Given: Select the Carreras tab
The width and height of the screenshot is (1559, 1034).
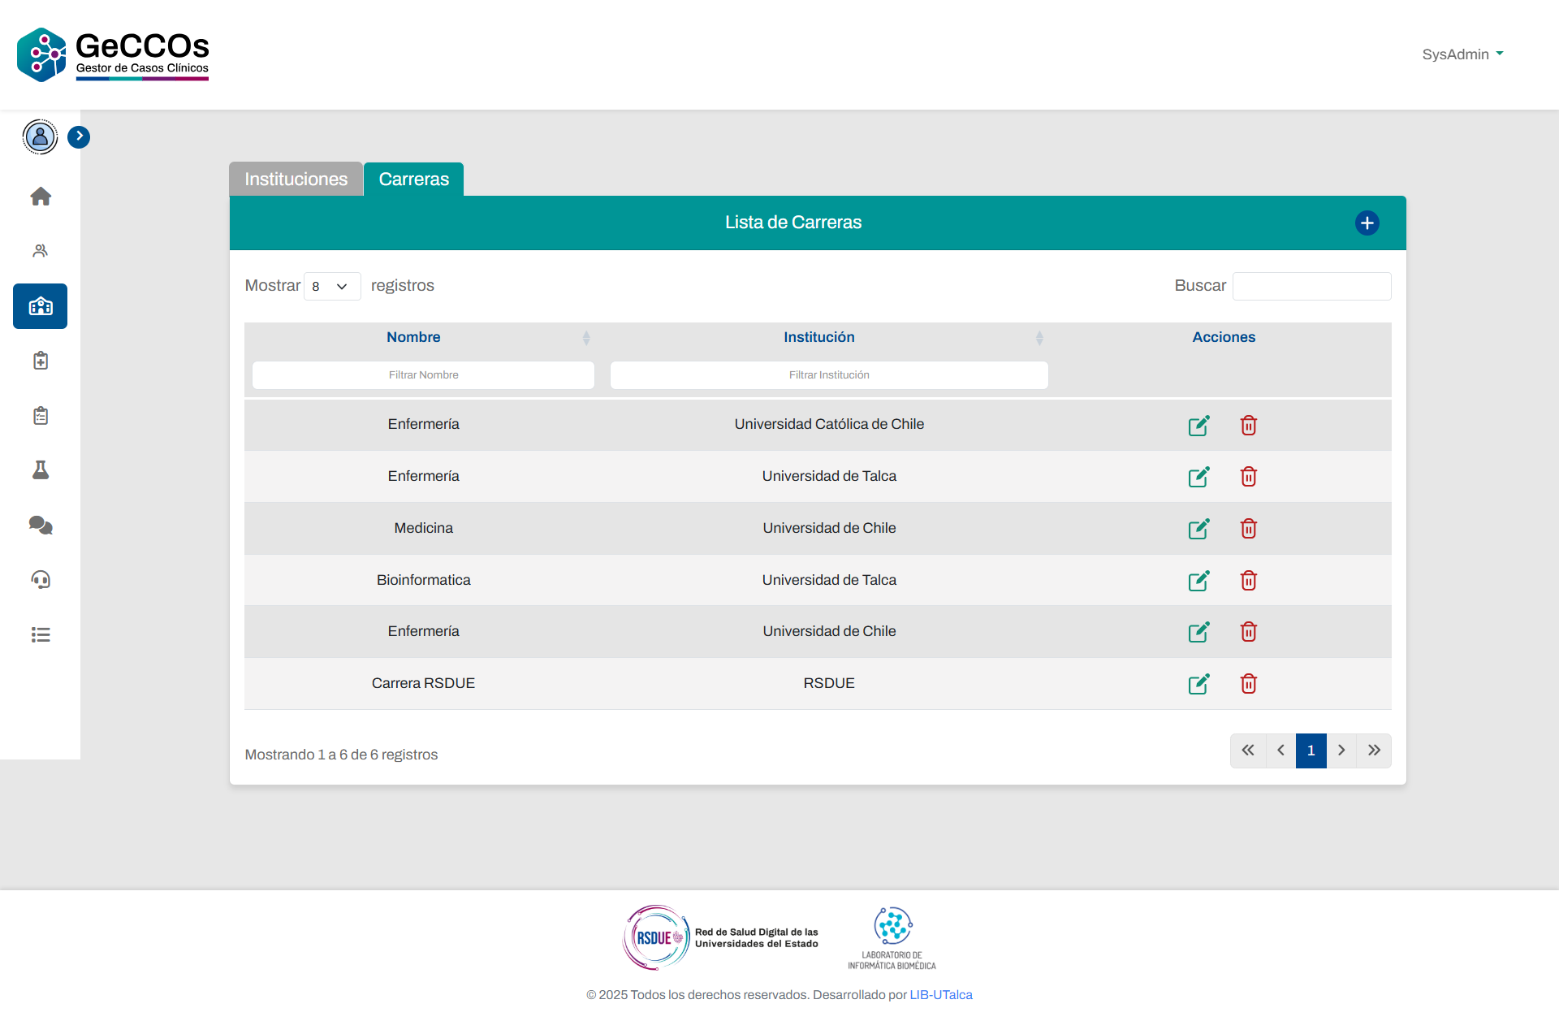Looking at the screenshot, I should [413, 179].
